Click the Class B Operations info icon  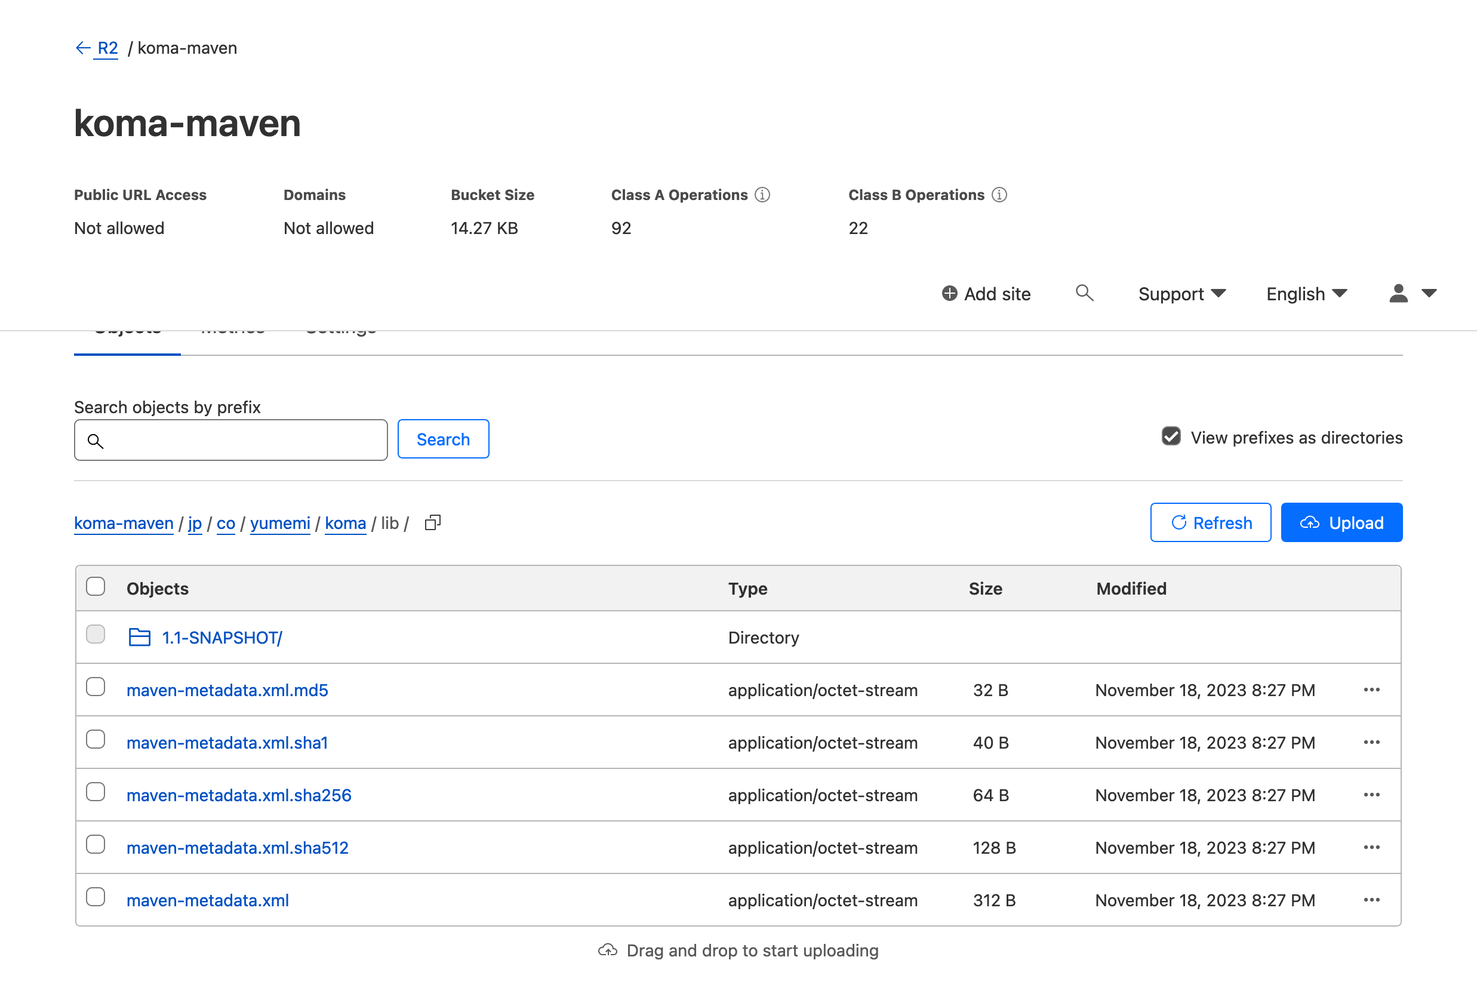pyautogui.click(x=999, y=195)
